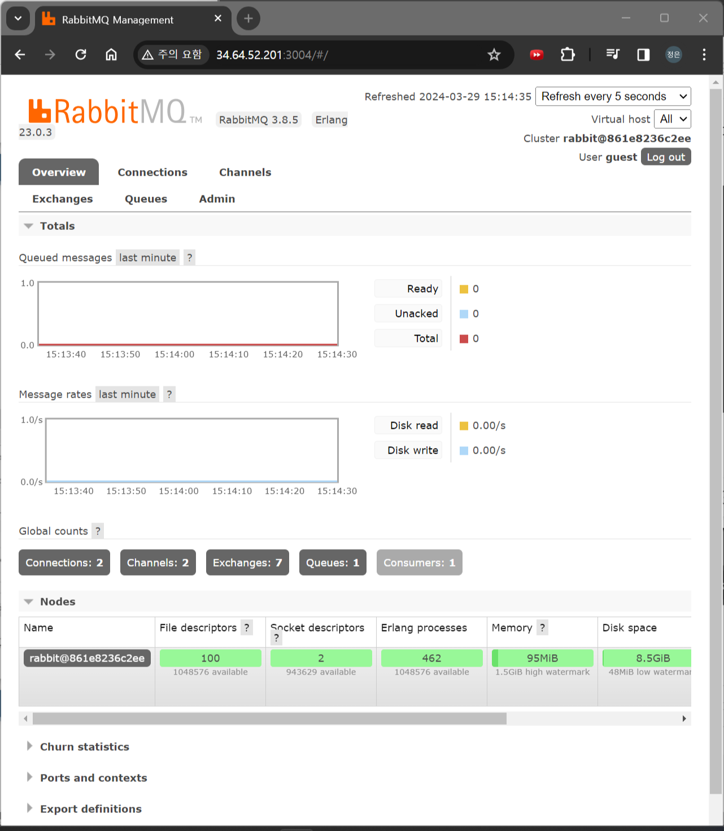Toggle the browser side panel icon
724x831 pixels.
click(643, 55)
